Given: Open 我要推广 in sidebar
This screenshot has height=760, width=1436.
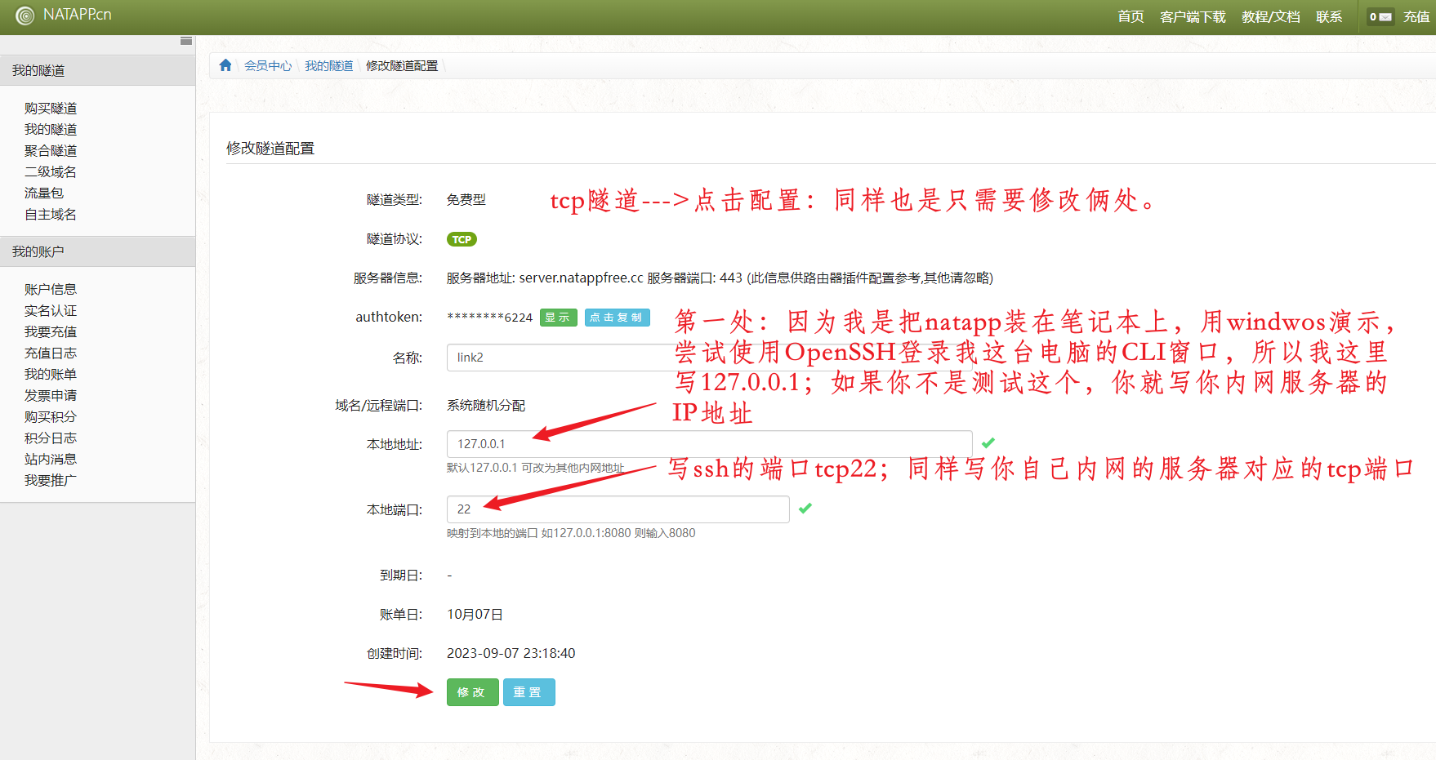Looking at the screenshot, I should [51, 480].
